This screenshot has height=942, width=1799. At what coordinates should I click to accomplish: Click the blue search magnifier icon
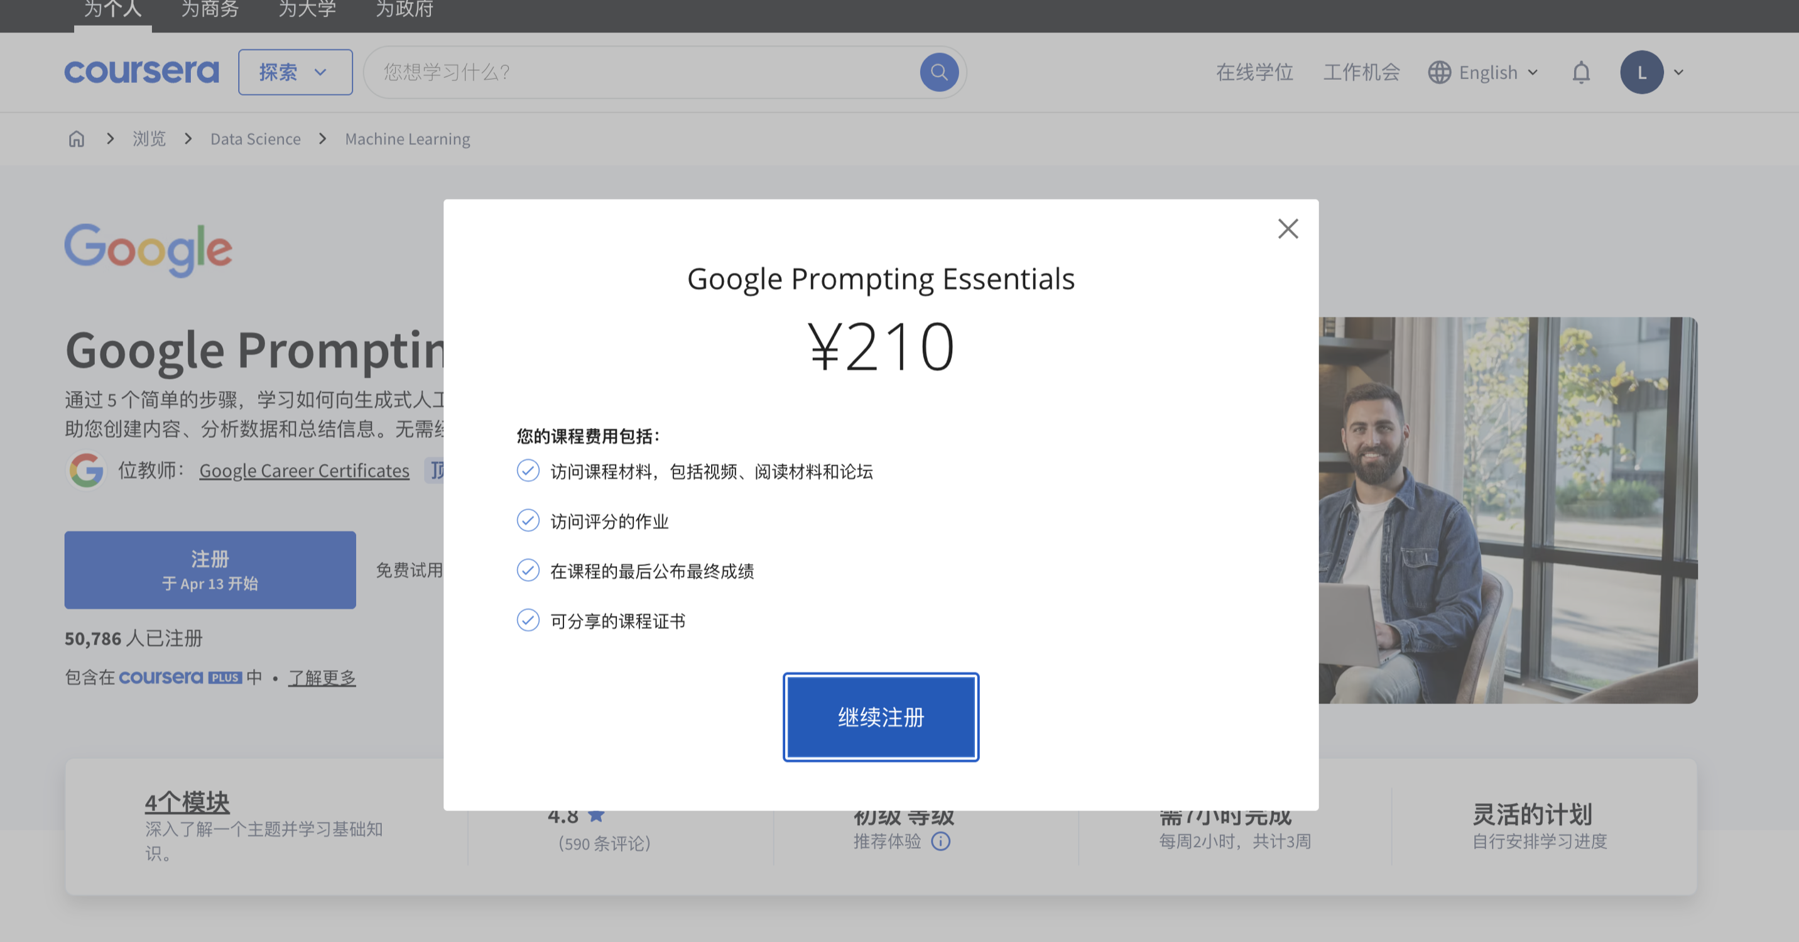[938, 72]
